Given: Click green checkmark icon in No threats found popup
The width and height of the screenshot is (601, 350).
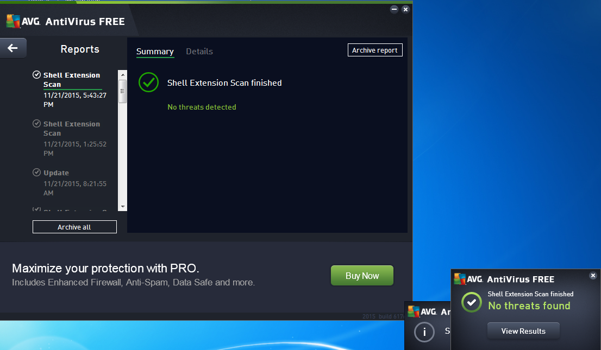Looking at the screenshot, I should click(472, 302).
